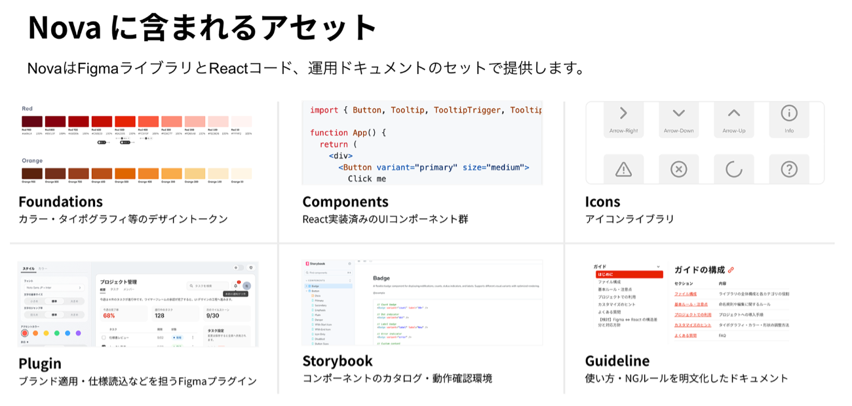Click the Foundations heading
This screenshot has width=852, height=406.
coord(60,202)
